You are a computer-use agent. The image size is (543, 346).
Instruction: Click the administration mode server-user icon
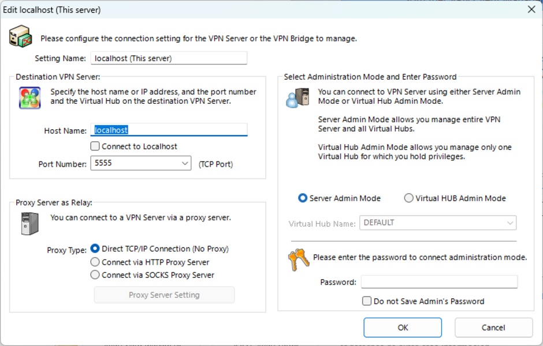[x=298, y=97]
